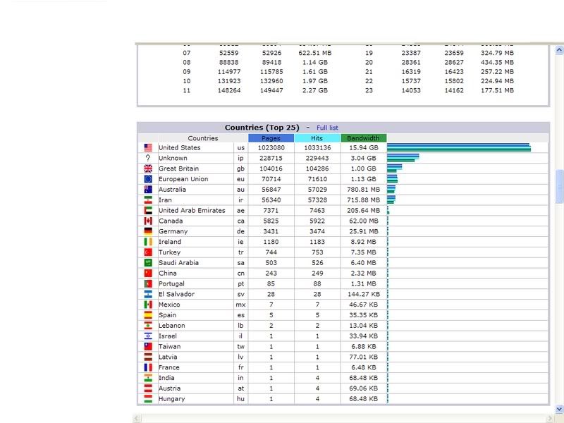Click the hourly pages value "148264"
This screenshot has width=564, height=423.
pyautogui.click(x=229, y=91)
